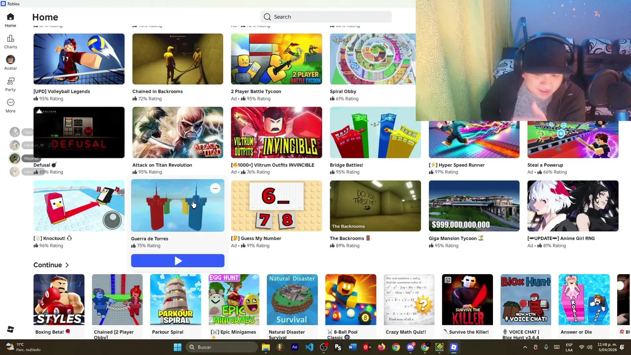This screenshot has width=631, height=355.
Task: Continue playing Parkour Spiral
Action: [x=175, y=300]
